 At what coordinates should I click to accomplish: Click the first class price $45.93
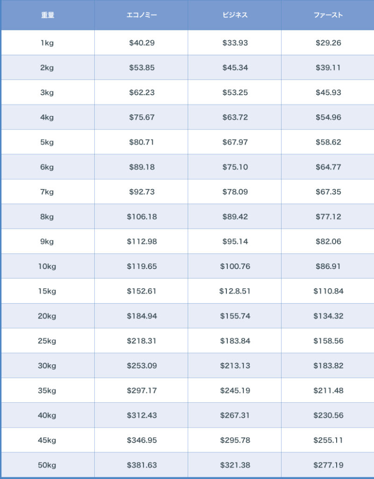click(328, 93)
